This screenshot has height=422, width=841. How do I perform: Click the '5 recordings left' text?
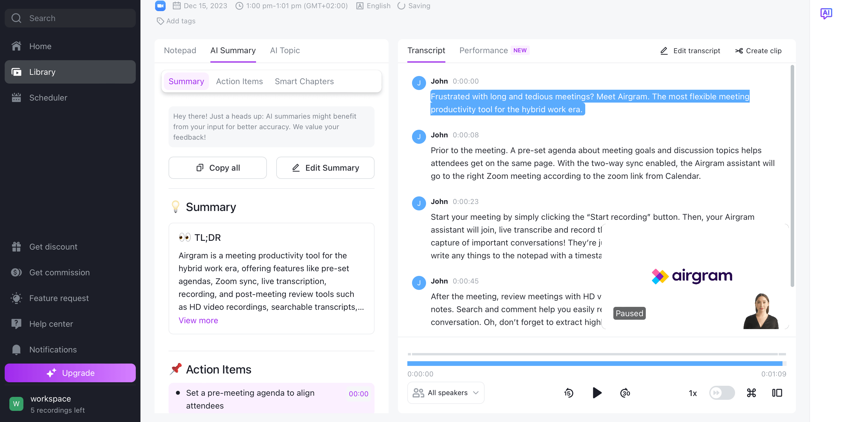click(57, 410)
